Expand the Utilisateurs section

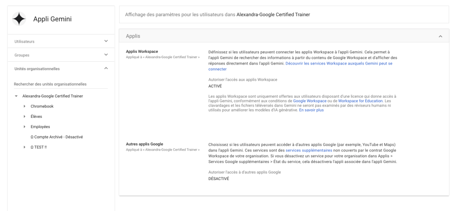coord(106,41)
